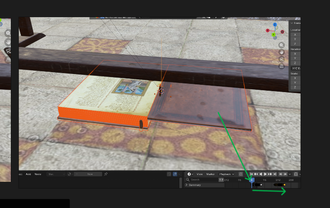The height and width of the screenshot is (208, 330).
Task: Jump to the next keyframe
Action: [270, 174]
